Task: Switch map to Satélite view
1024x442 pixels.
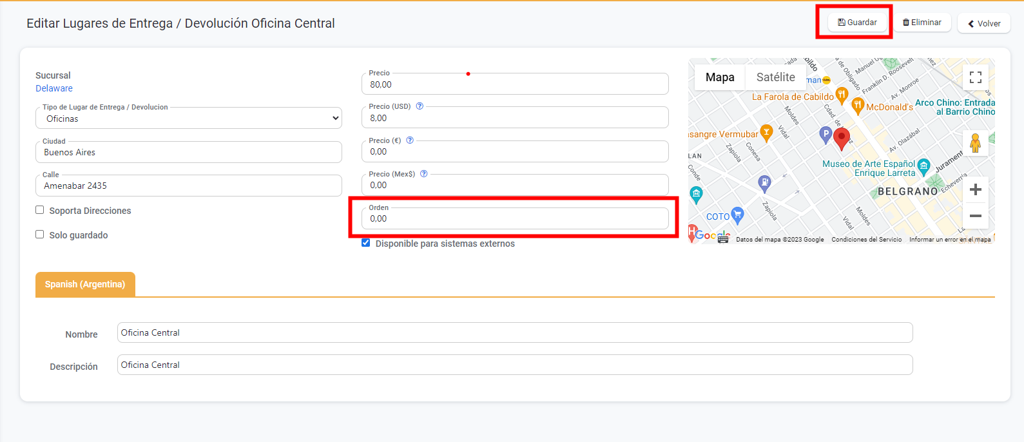Action: [x=775, y=77]
